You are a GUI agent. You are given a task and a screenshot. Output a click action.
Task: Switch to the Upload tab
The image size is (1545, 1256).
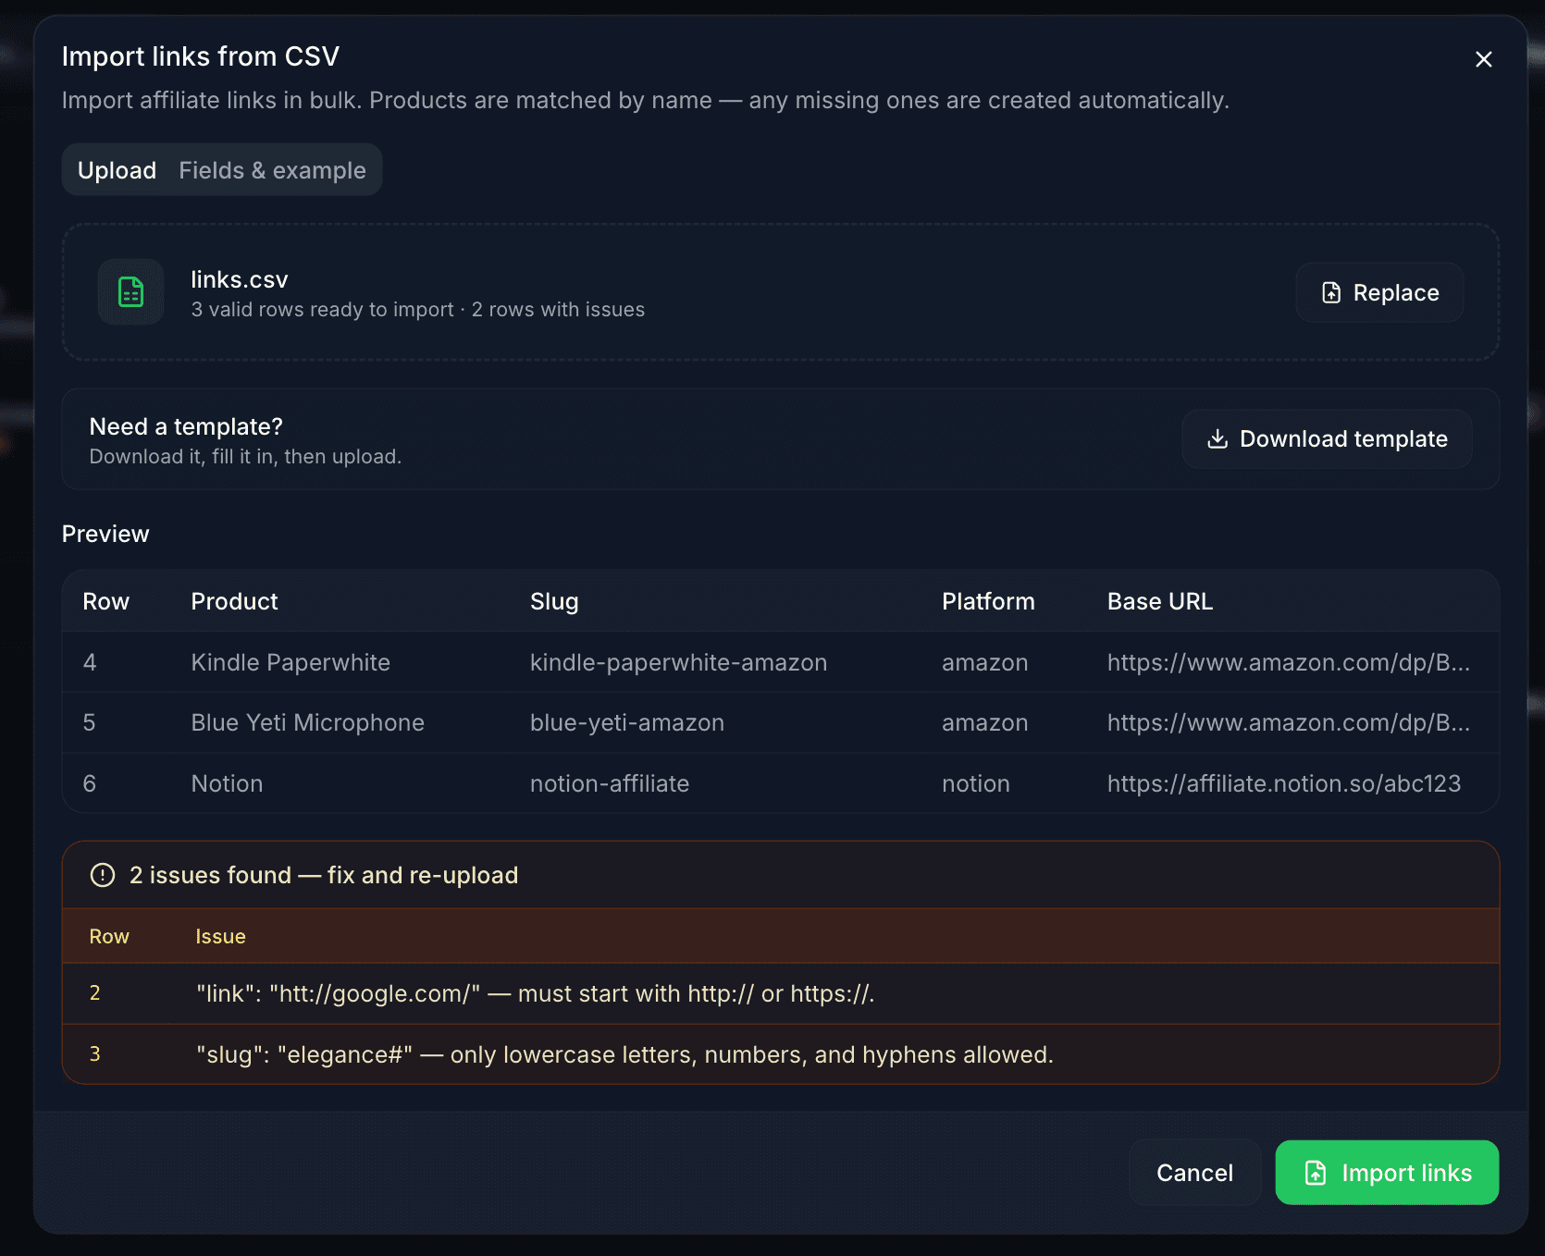pos(117,170)
